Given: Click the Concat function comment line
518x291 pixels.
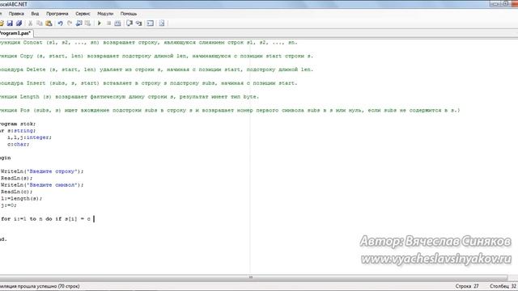Looking at the screenshot, I should click(148, 42).
